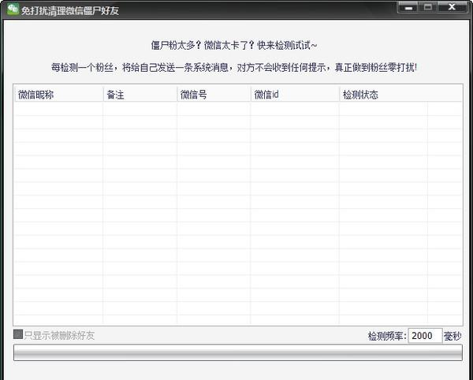Click the 检测频率: label
The height and width of the screenshot is (380, 473).
pos(387,336)
